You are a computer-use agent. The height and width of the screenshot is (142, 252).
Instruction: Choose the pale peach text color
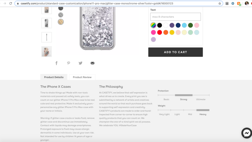coord(178,32)
